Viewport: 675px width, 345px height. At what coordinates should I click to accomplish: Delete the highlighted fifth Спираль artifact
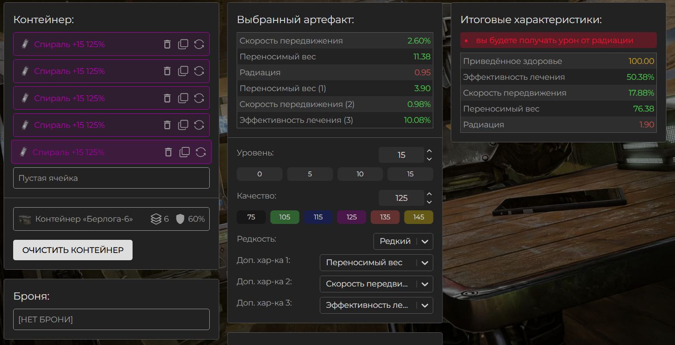coord(168,152)
